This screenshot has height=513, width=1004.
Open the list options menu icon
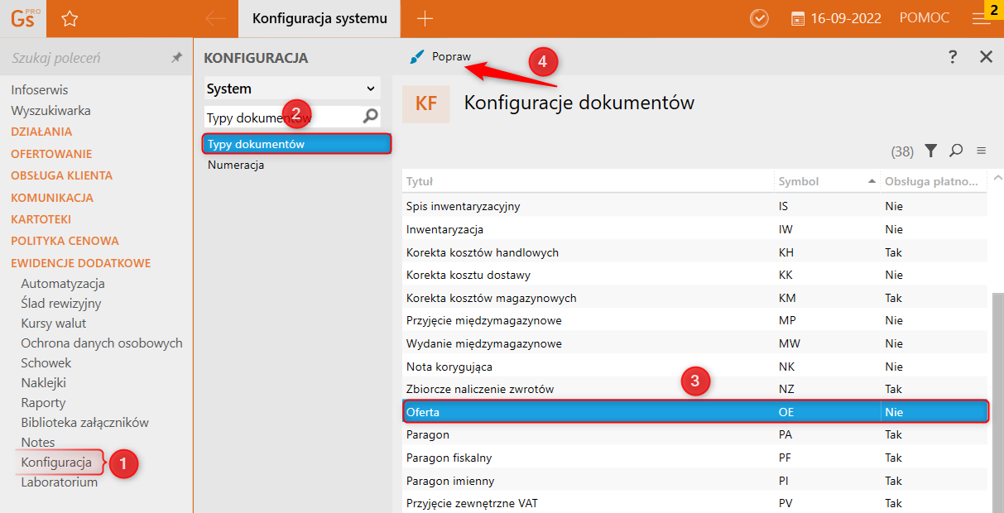coord(982,151)
